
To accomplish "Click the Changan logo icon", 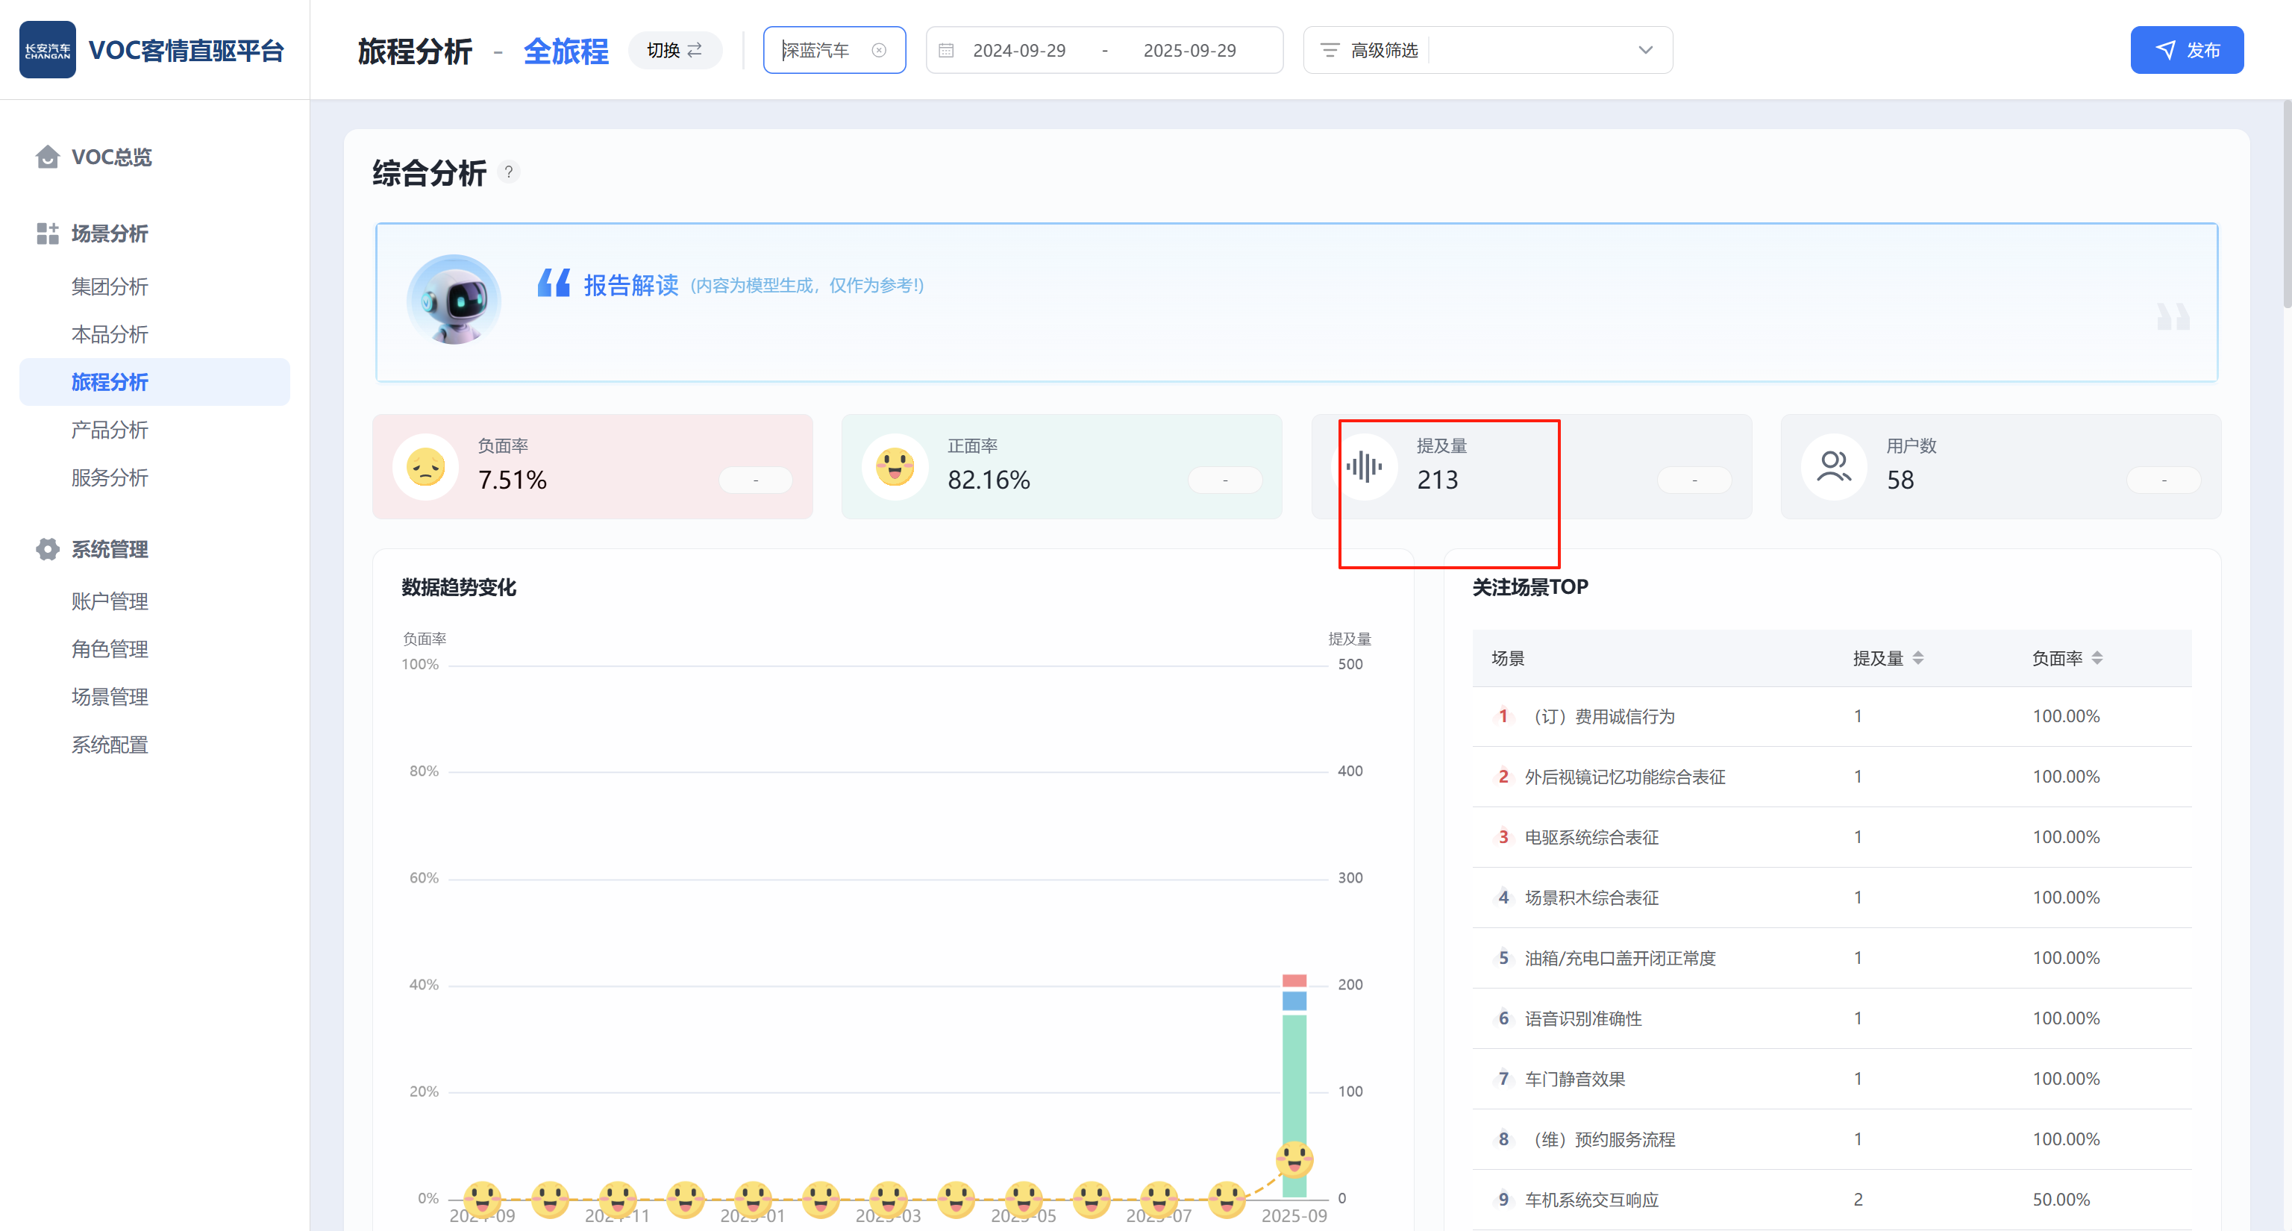I will pos(47,50).
